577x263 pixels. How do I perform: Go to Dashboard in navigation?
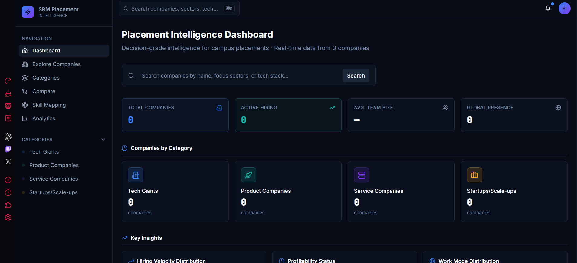click(x=64, y=51)
